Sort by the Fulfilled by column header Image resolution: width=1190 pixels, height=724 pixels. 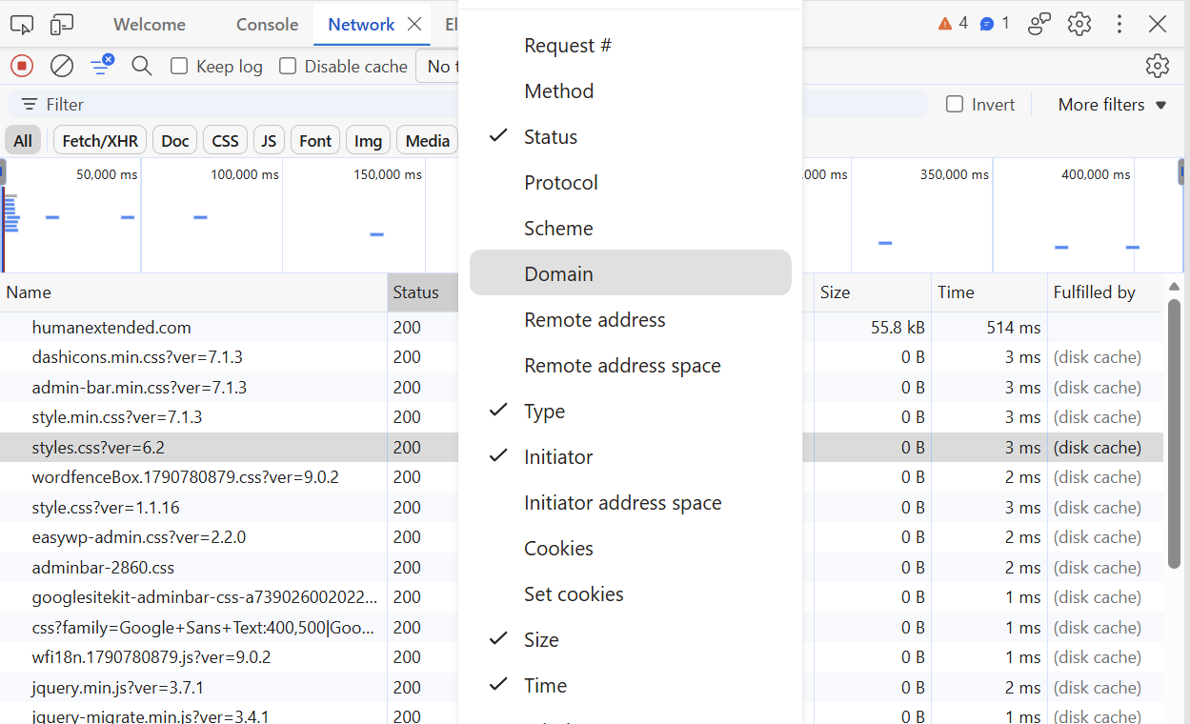point(1105,292)
